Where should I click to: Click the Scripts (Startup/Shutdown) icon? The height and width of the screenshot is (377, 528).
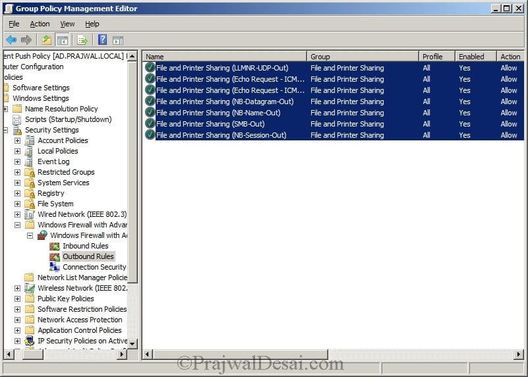[17, 119]
